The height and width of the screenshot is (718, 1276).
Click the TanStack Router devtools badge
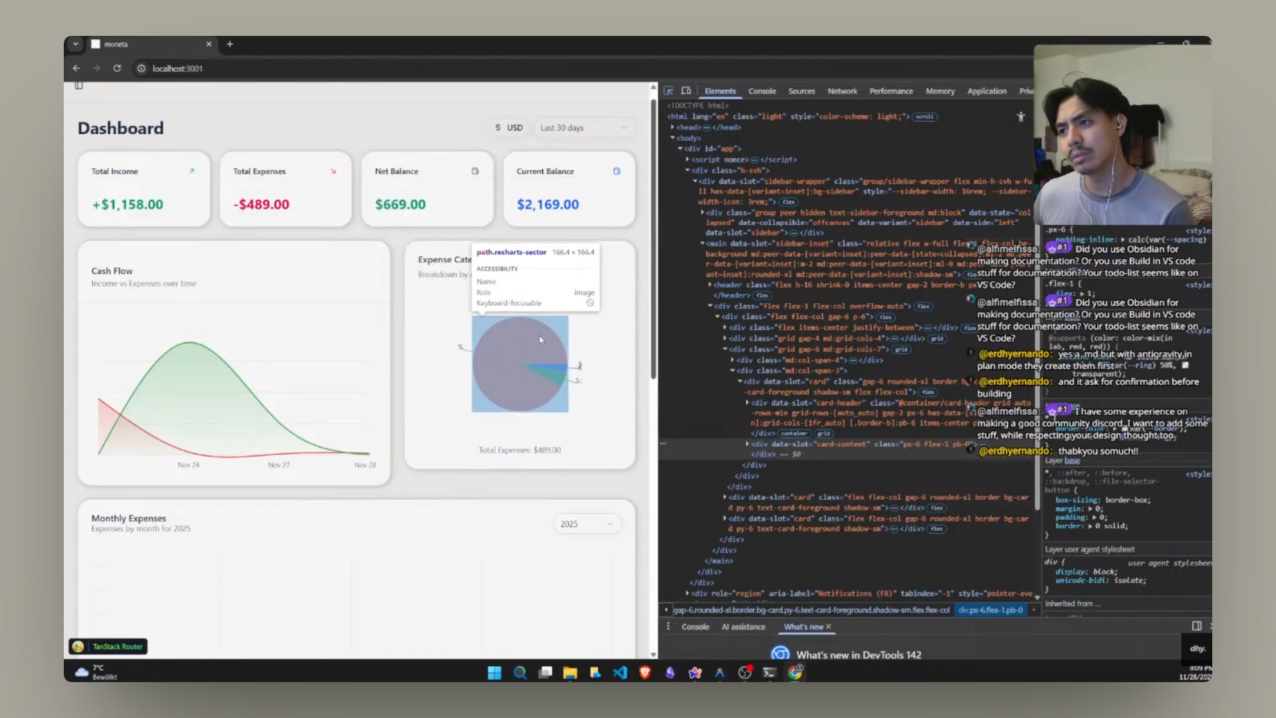tap(108, 646)
